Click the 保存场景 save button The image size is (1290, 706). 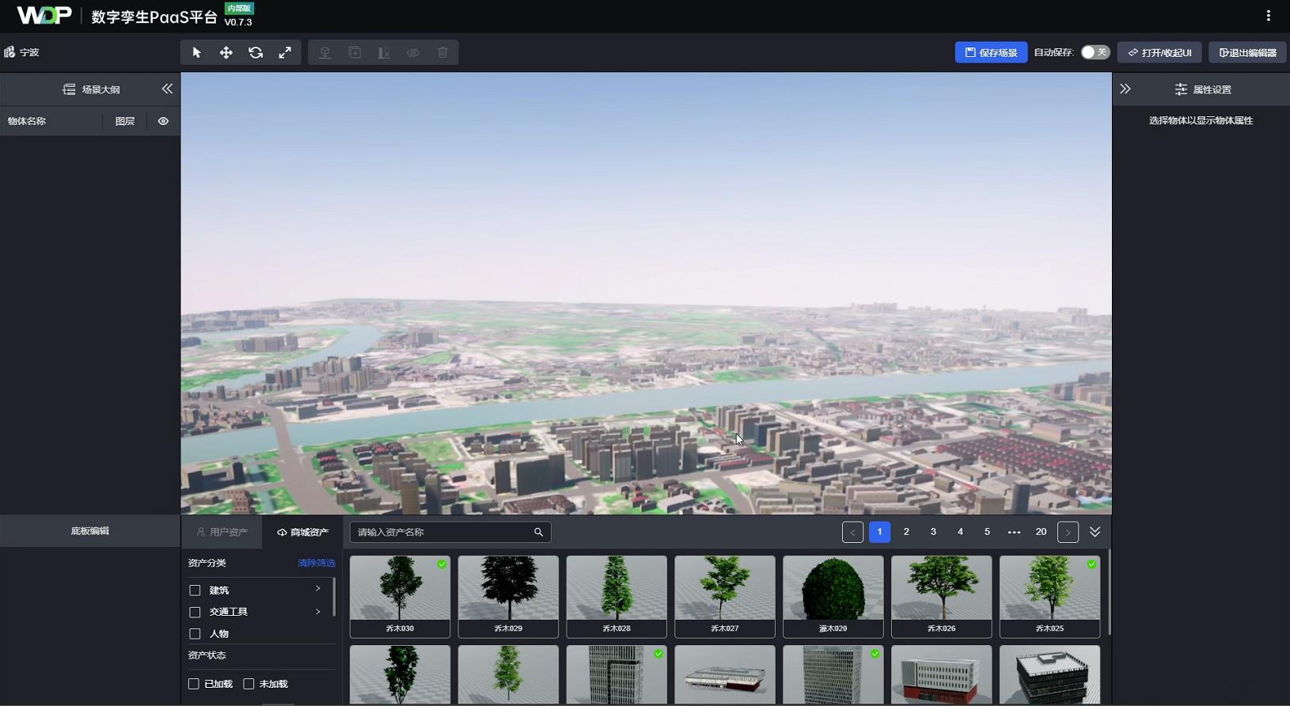pos(991,52)
